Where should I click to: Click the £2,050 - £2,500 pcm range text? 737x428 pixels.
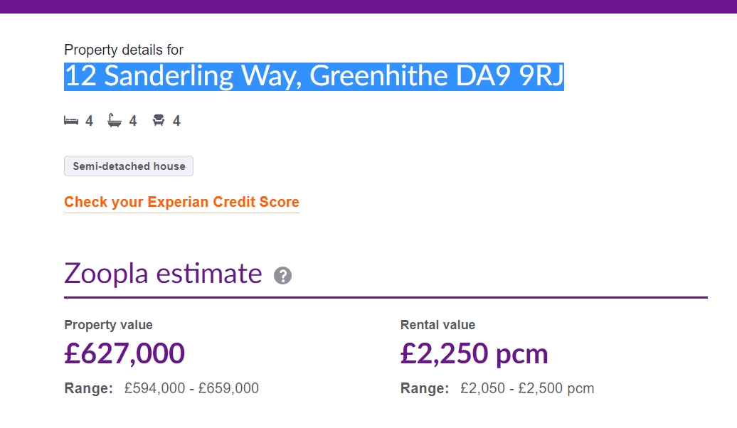[526, 388]
